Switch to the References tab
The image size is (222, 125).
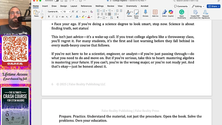click(x=86, y=6)
